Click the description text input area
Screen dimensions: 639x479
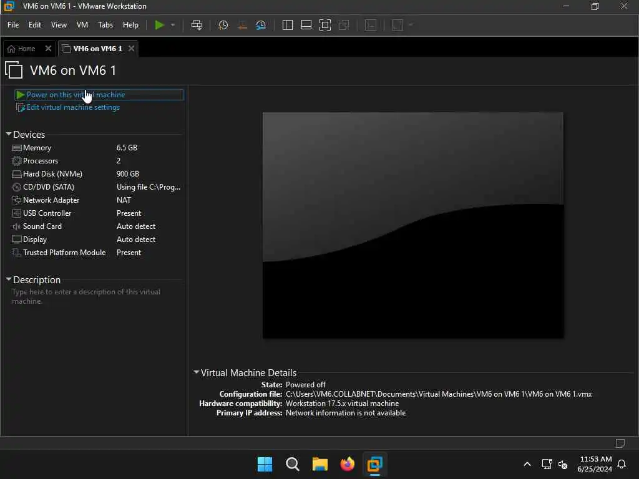96,296
